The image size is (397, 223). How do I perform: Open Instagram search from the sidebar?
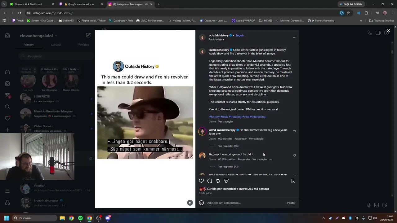pyautogui.click(x=7, y=107)
